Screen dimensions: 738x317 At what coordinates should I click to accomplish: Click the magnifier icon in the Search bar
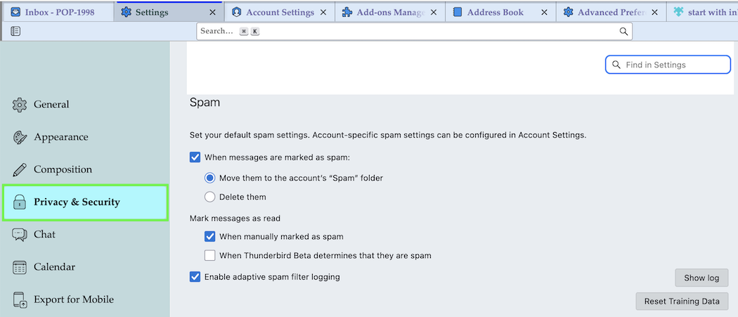tap(623, 32)
